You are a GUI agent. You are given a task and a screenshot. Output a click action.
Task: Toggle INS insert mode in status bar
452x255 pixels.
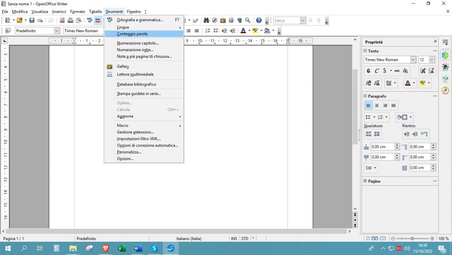234,239
